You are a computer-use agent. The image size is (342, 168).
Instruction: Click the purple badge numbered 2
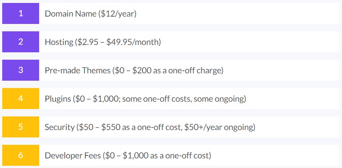click(21, 42)
